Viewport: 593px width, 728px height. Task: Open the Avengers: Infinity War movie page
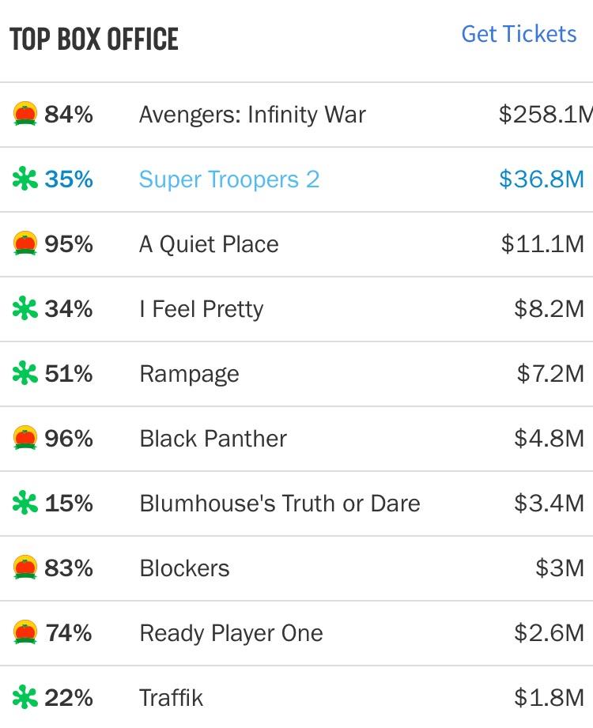coord(252,115)
